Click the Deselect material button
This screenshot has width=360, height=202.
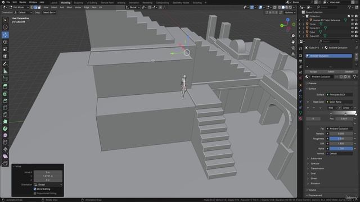pyautogui.click(x=349, y=72)
